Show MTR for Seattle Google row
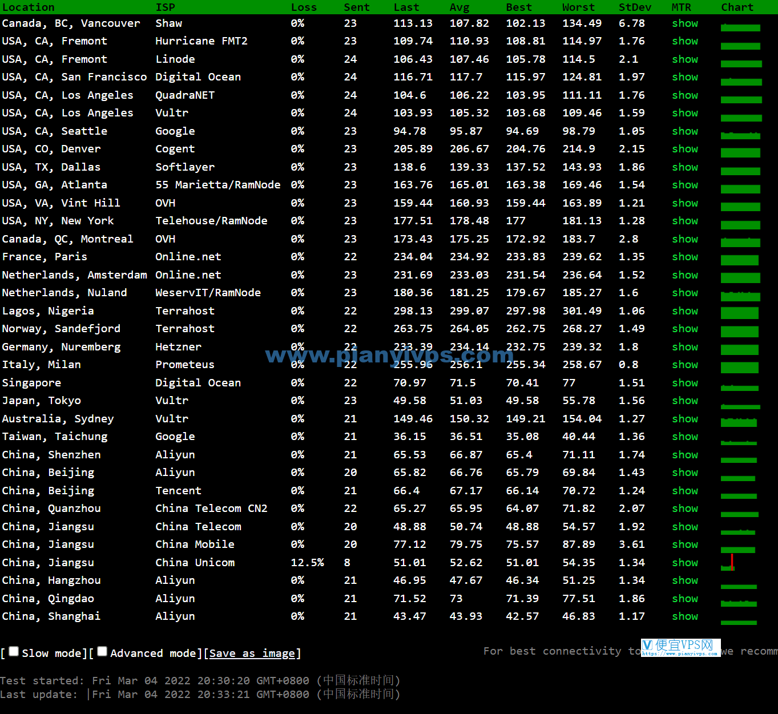Image resolution: width=778 pixels, height=714 pixels. (685, 131)
